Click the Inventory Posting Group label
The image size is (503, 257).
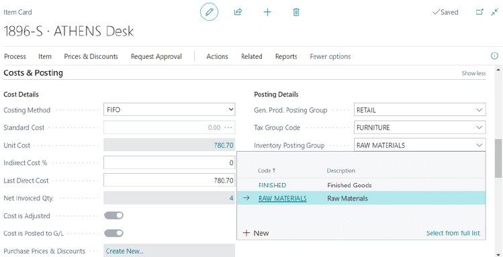coord(289,146)
